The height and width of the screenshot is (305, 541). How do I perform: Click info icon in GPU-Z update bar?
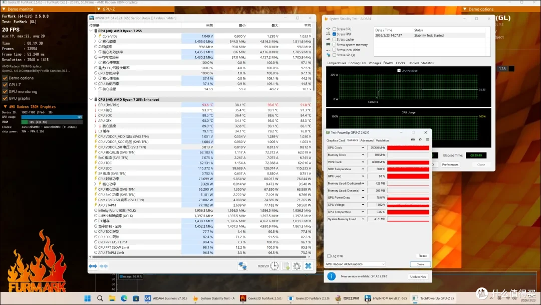[x=331, y=276]
